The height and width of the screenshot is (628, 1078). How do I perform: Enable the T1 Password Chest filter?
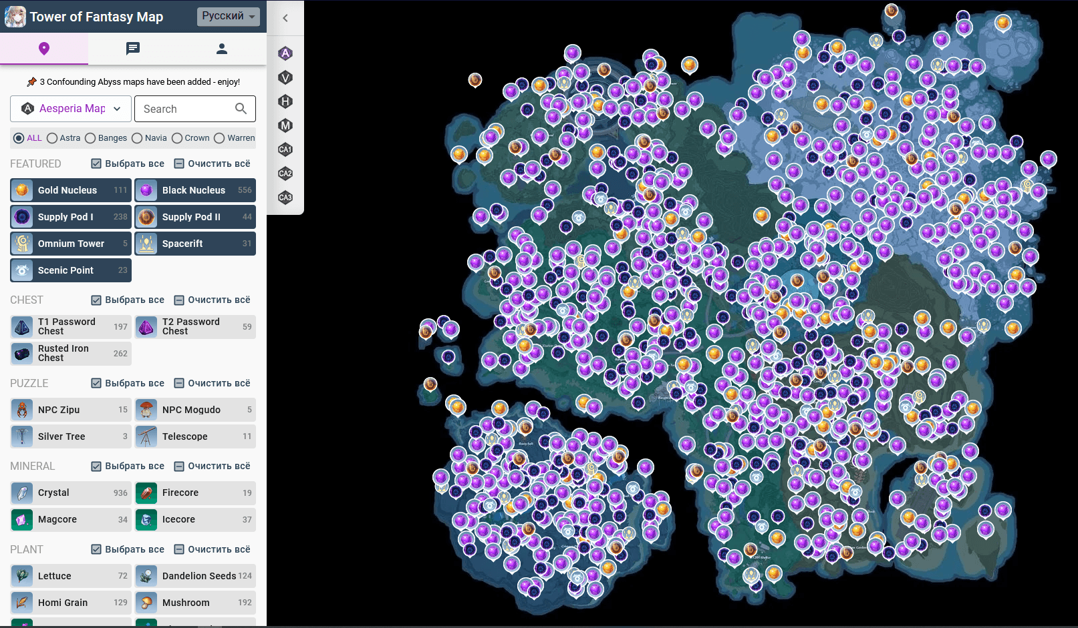pos(71,326)
